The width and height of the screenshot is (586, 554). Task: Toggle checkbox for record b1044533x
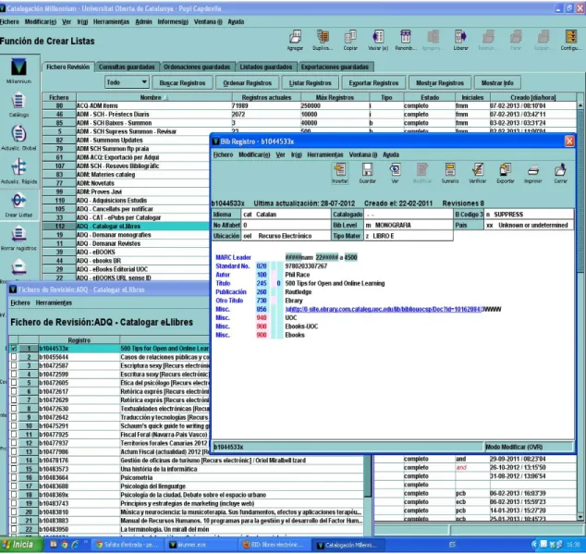point(14,349)
